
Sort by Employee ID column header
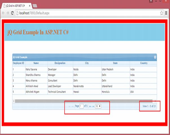(x=19, y=63)
